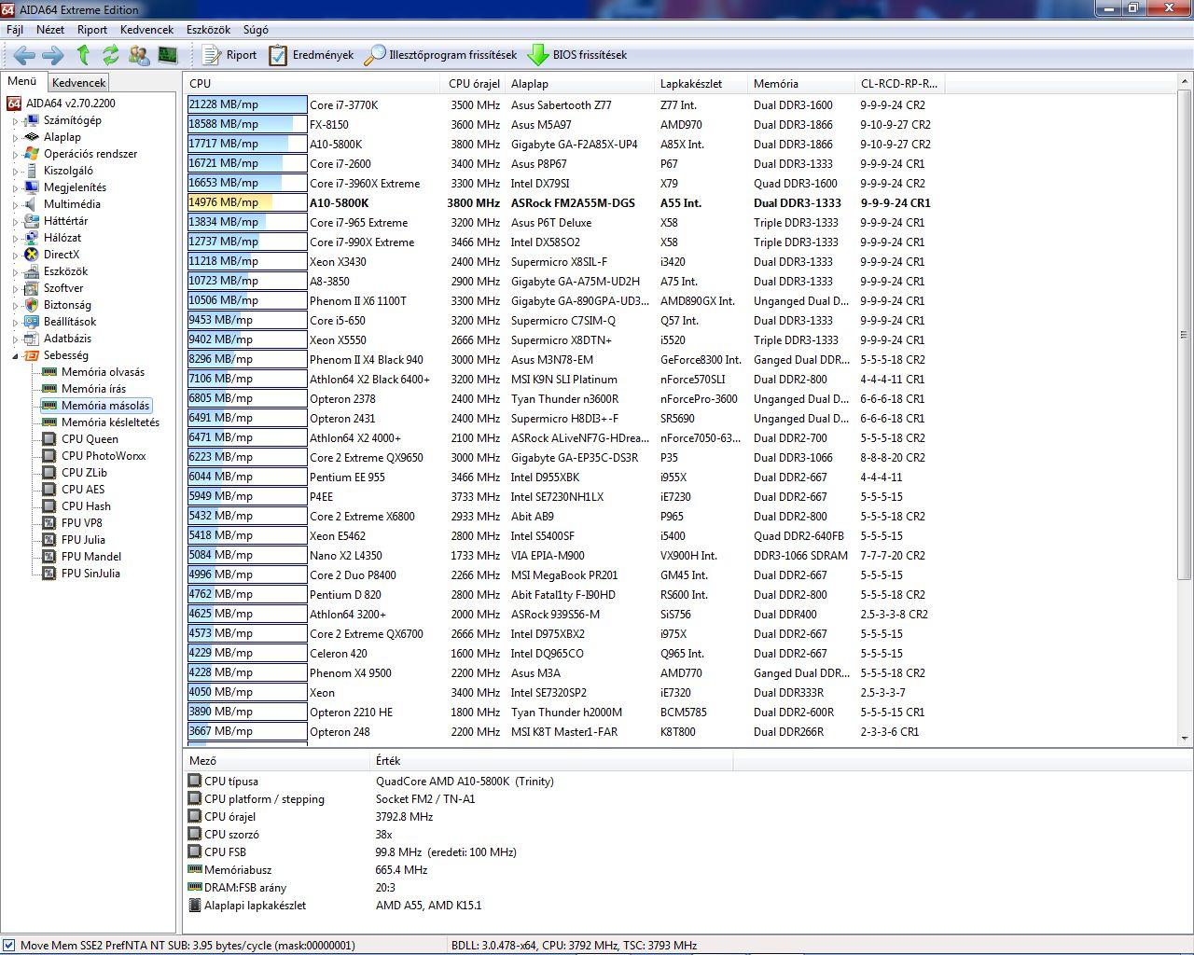
Task: Click the results list scroll down arrow
Action: pyautogui.click(x=1185, y=738)
